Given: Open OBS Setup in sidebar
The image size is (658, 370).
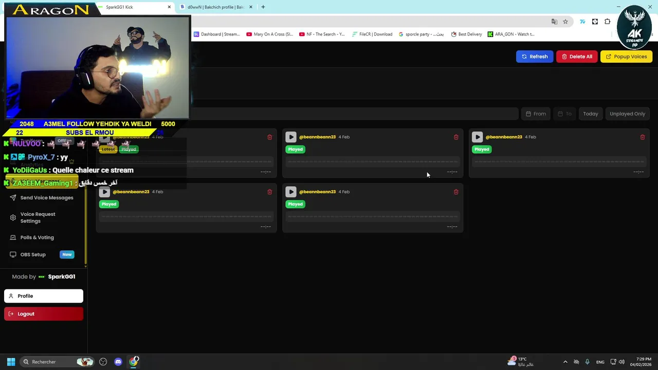Looking at the screenshot, I should (x=33, y=254).
